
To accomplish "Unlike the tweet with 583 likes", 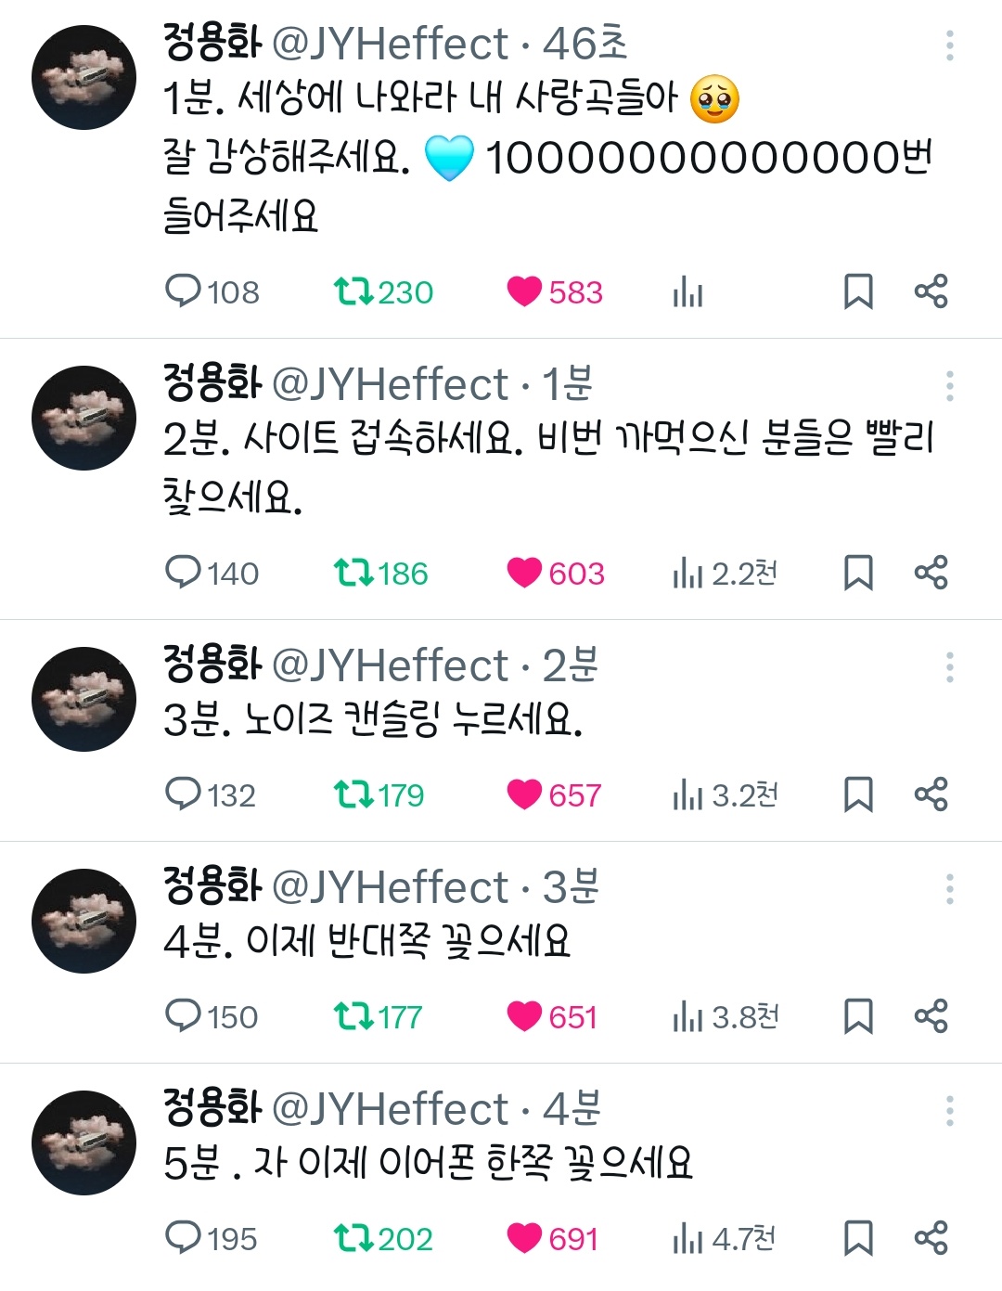I will tap(524, 291).
